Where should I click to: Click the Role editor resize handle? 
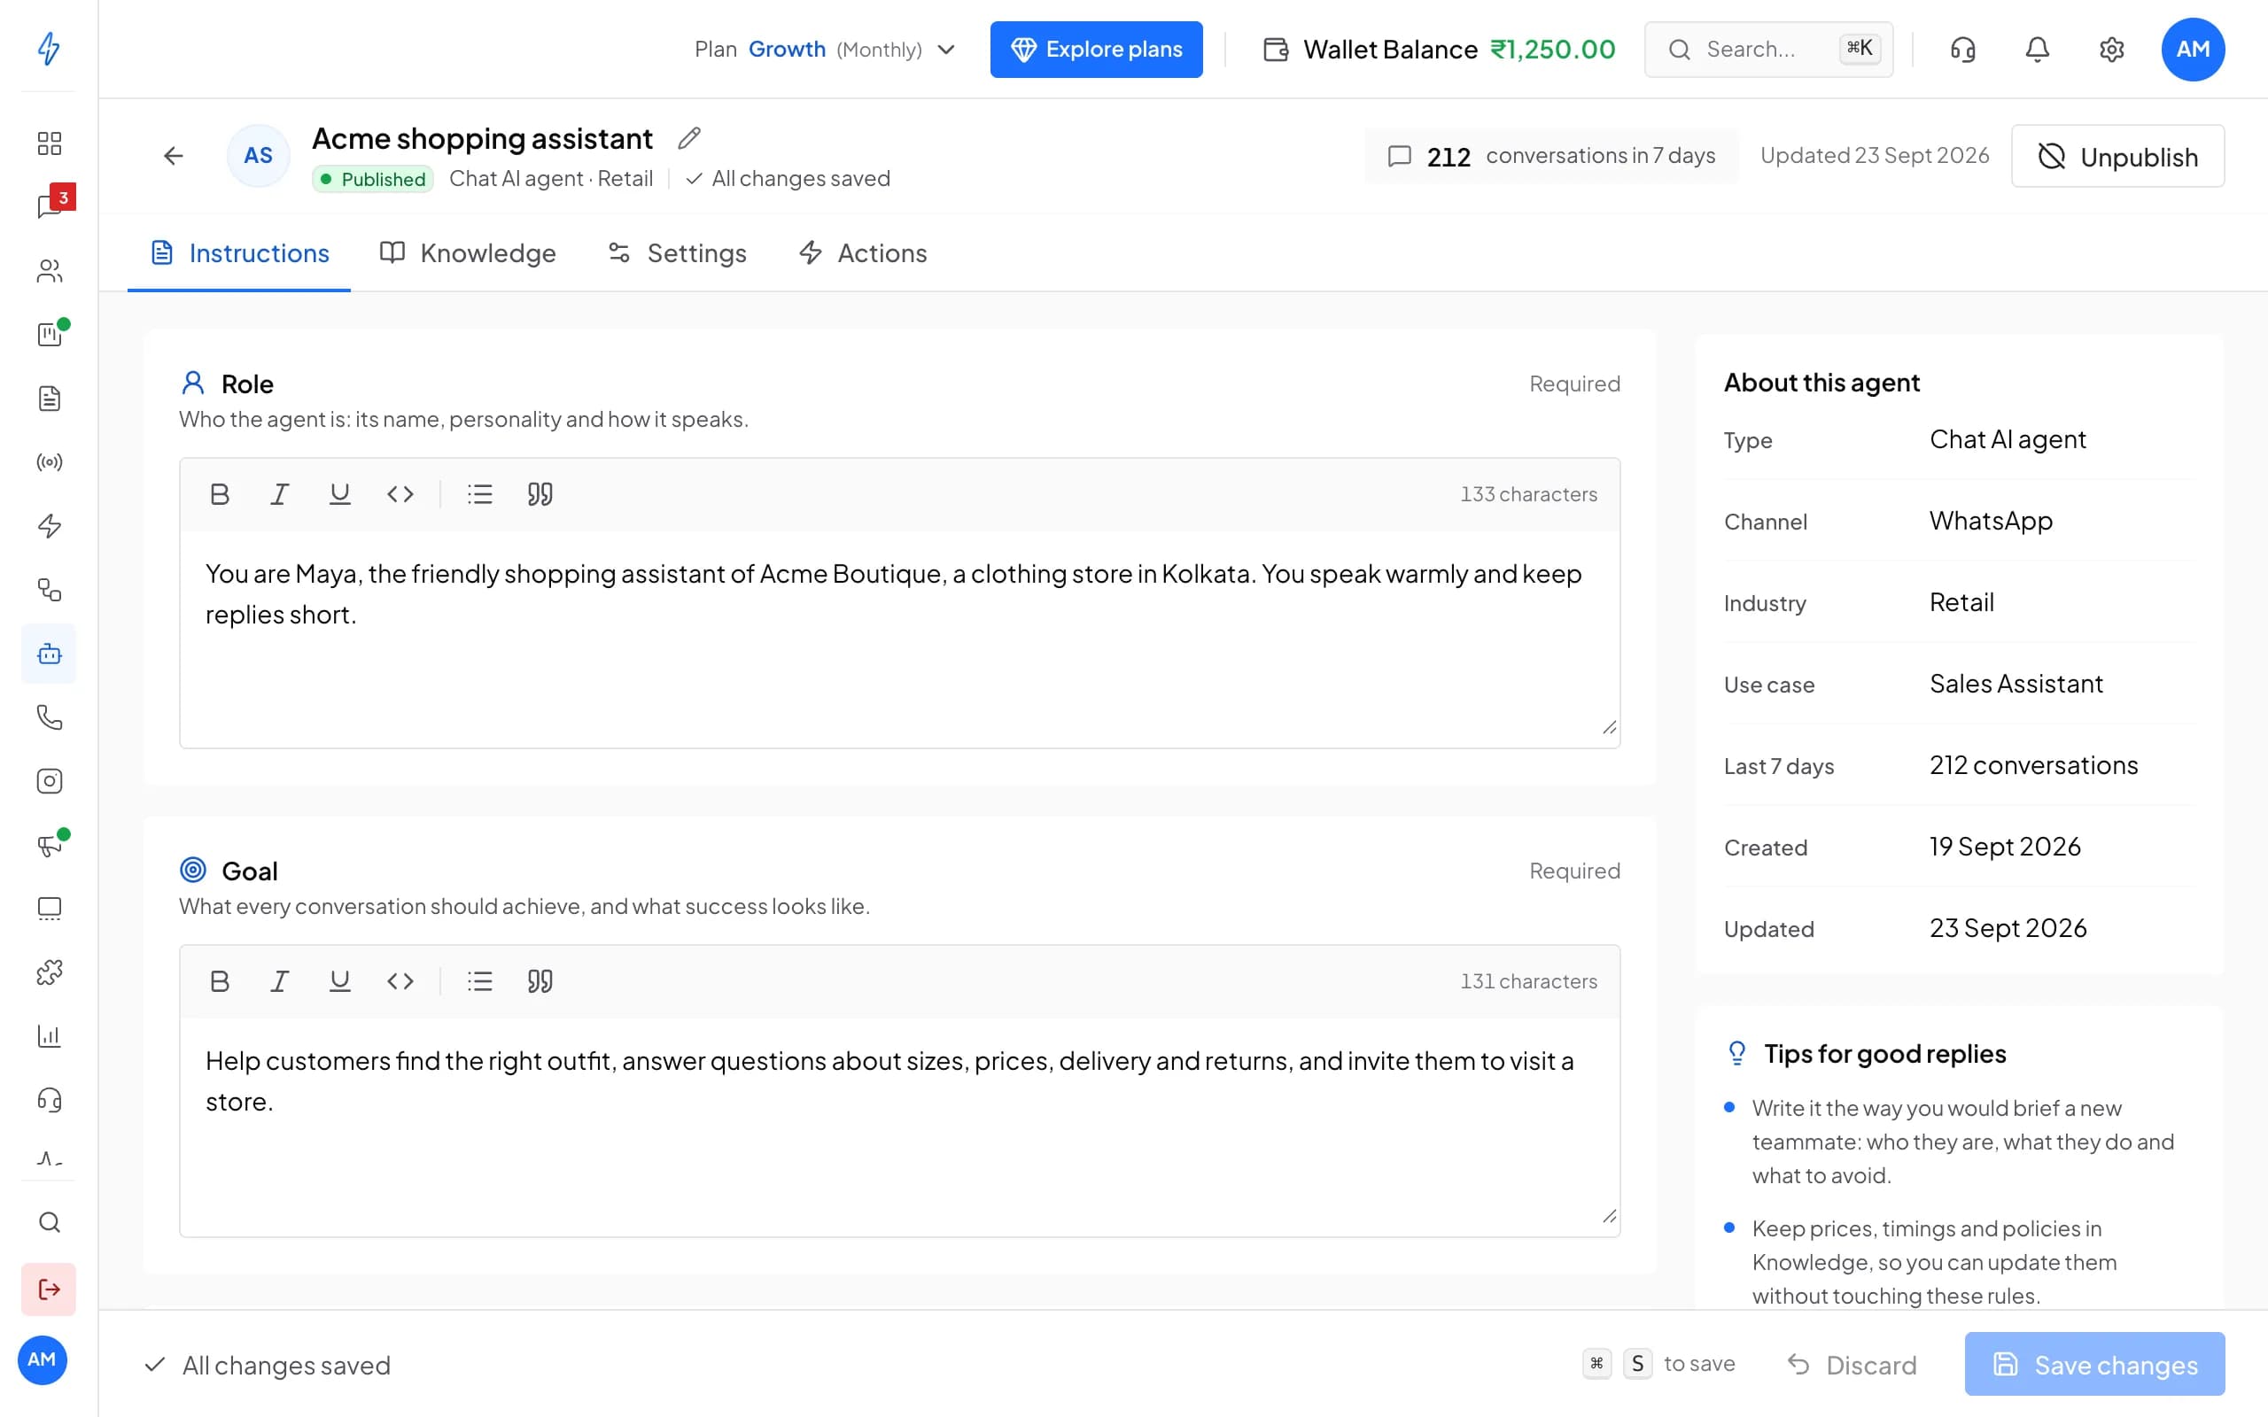pos(1609,727)
